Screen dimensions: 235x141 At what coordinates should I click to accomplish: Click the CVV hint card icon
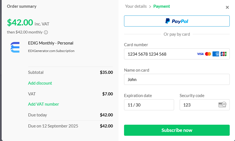click(222, 105)
